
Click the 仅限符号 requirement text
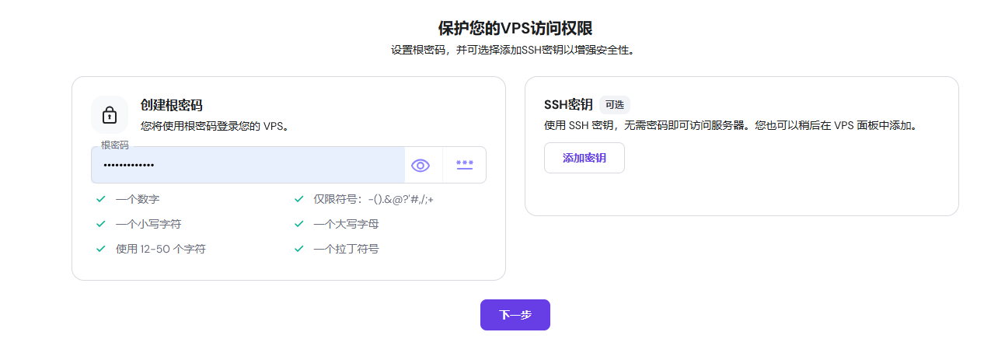pyautogui.click(x=373, y=199)
